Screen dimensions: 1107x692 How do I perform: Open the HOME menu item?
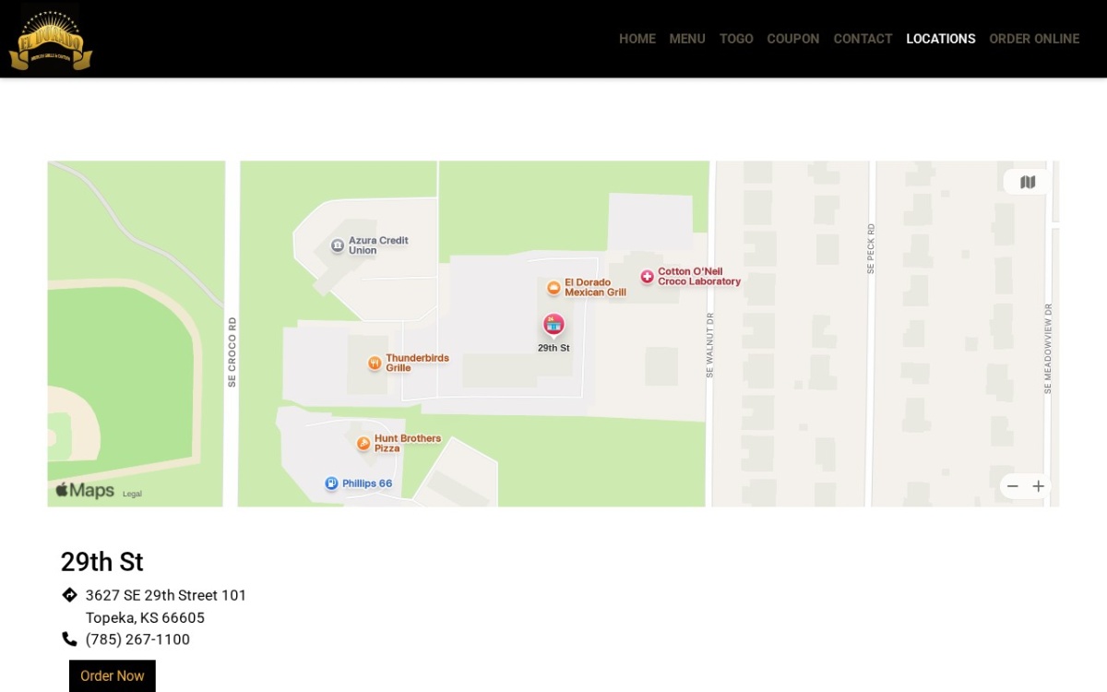click(637, 39)
